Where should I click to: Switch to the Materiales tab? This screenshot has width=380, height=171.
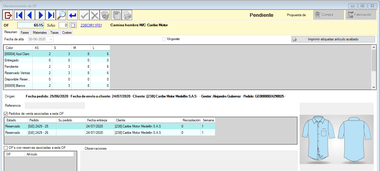pos(40,33)
